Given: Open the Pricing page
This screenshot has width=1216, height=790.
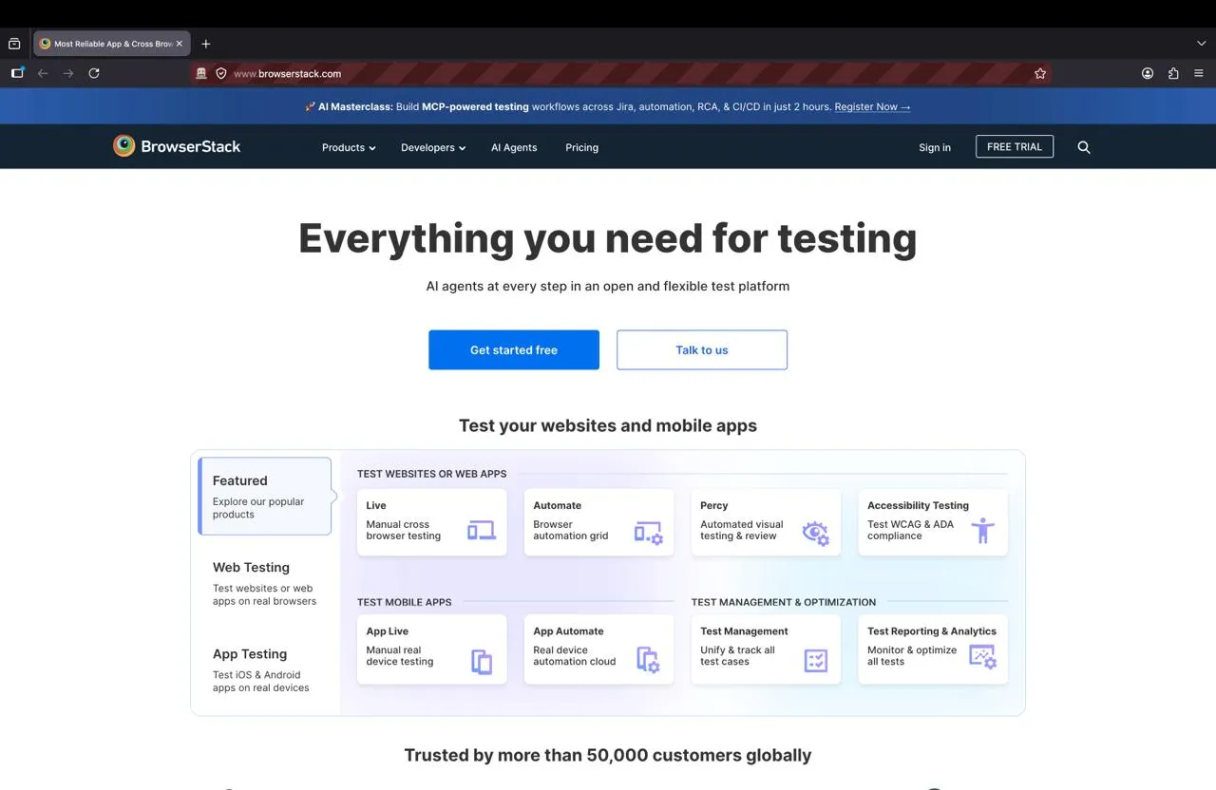Looking at the screenshot, I should (582, 147).
